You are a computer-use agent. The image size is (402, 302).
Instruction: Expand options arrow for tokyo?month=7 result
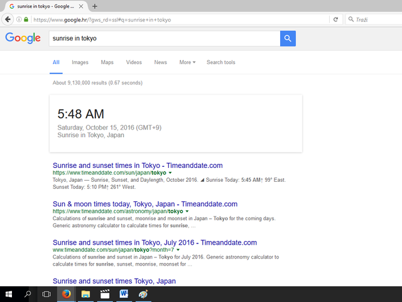click(178, 250)
